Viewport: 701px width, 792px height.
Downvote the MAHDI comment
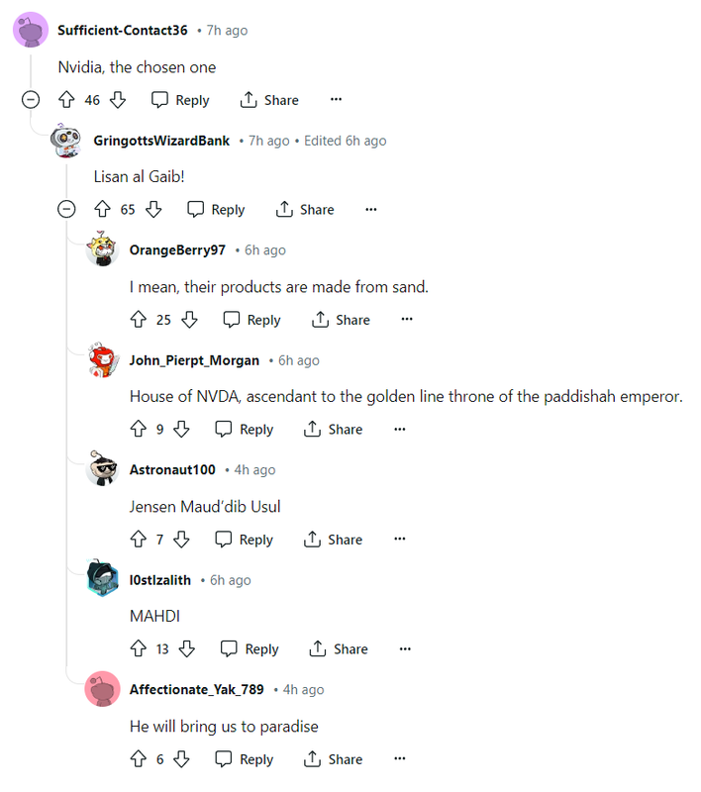tap(187, 648)
